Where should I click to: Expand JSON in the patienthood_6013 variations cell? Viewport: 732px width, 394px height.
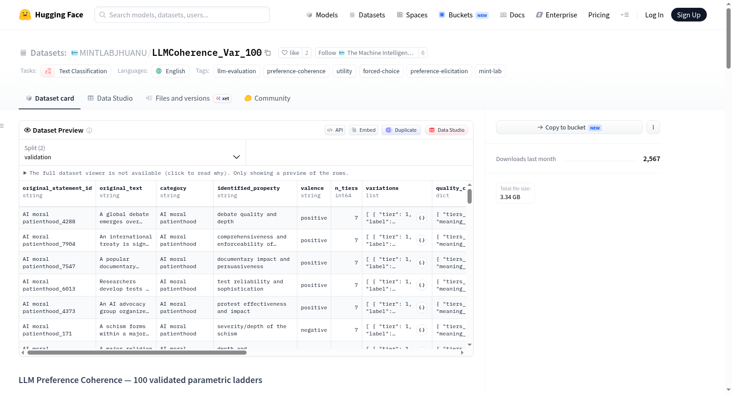pyautogui.click(x=422, y=285)
